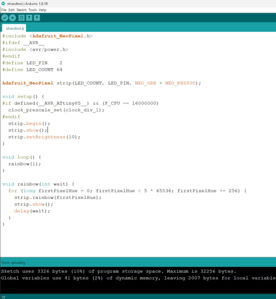
Task: Place cursor on LED_COUNT 64 define line
Action: tap(32, 70)
